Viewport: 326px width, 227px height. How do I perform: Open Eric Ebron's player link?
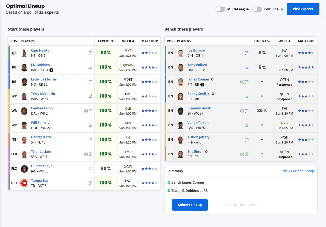coord(195,152)
